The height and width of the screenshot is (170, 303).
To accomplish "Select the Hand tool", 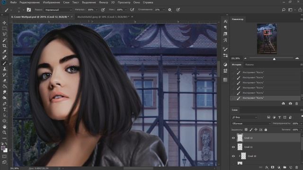I will (x=4, y=127).
